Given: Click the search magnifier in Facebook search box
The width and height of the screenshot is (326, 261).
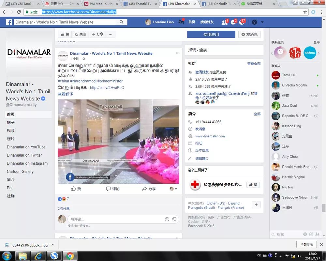Looking at the screenshot, I should point(121,22).
